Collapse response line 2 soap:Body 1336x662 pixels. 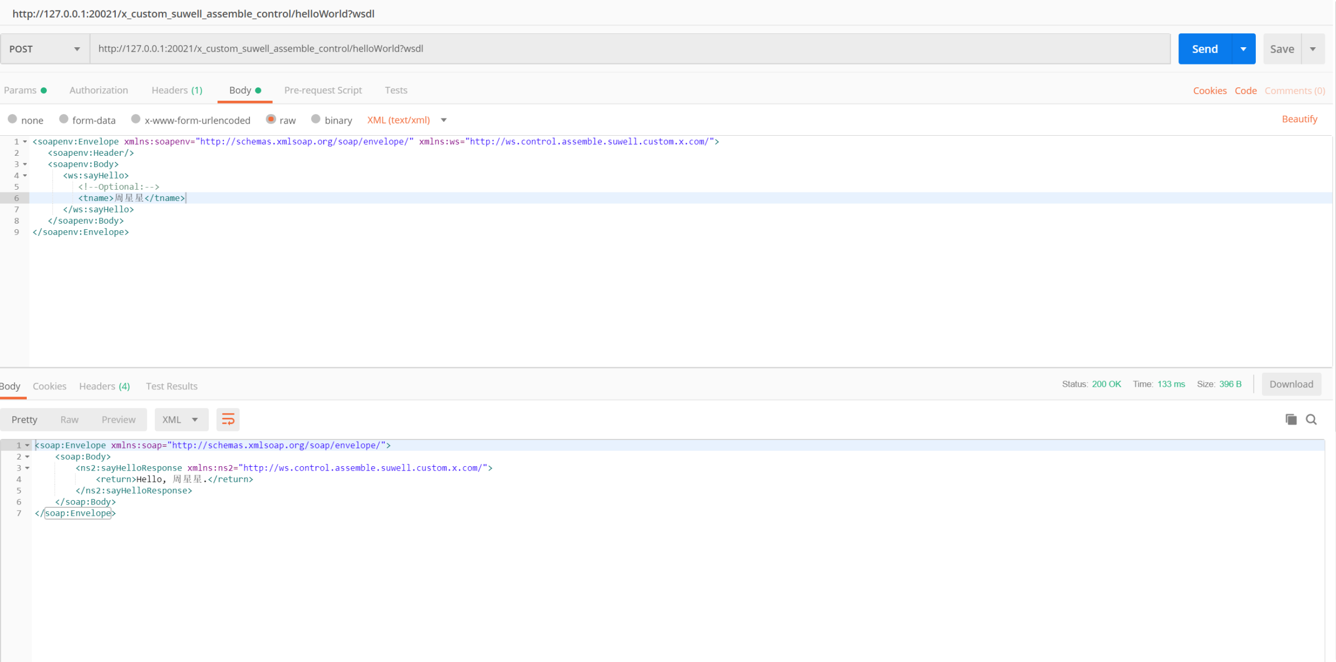click(27, 457)
